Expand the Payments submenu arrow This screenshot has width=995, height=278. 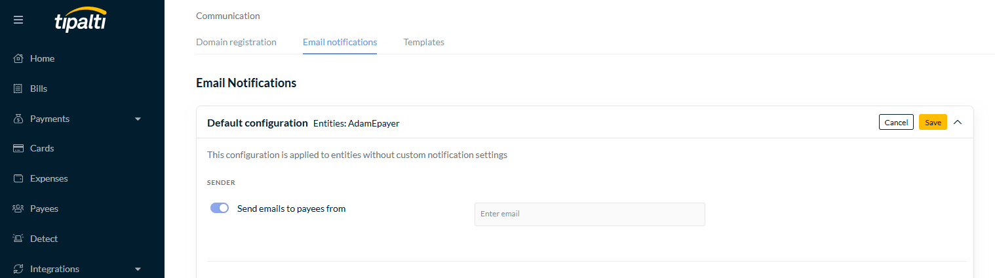138,119
